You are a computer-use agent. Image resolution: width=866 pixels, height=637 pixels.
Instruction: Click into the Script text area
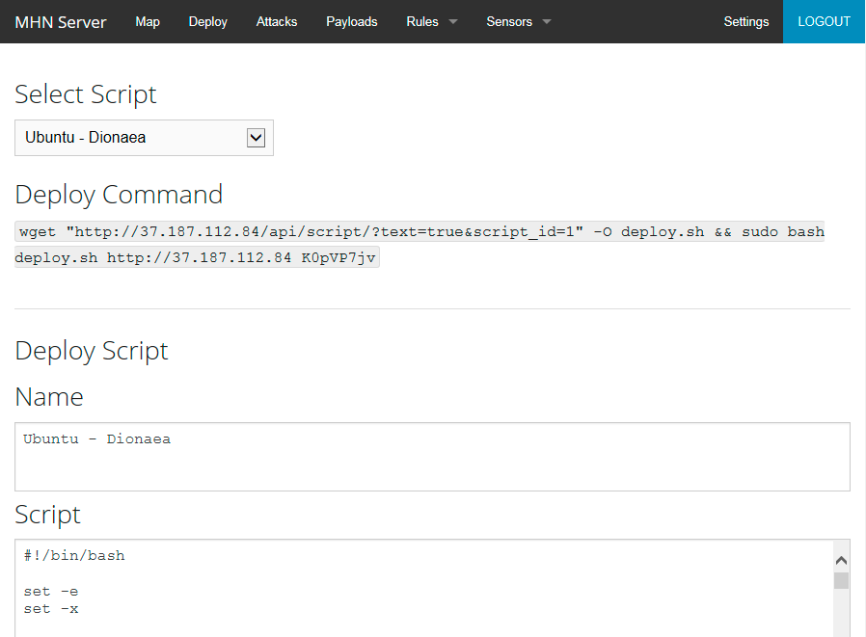click(423, 588)
